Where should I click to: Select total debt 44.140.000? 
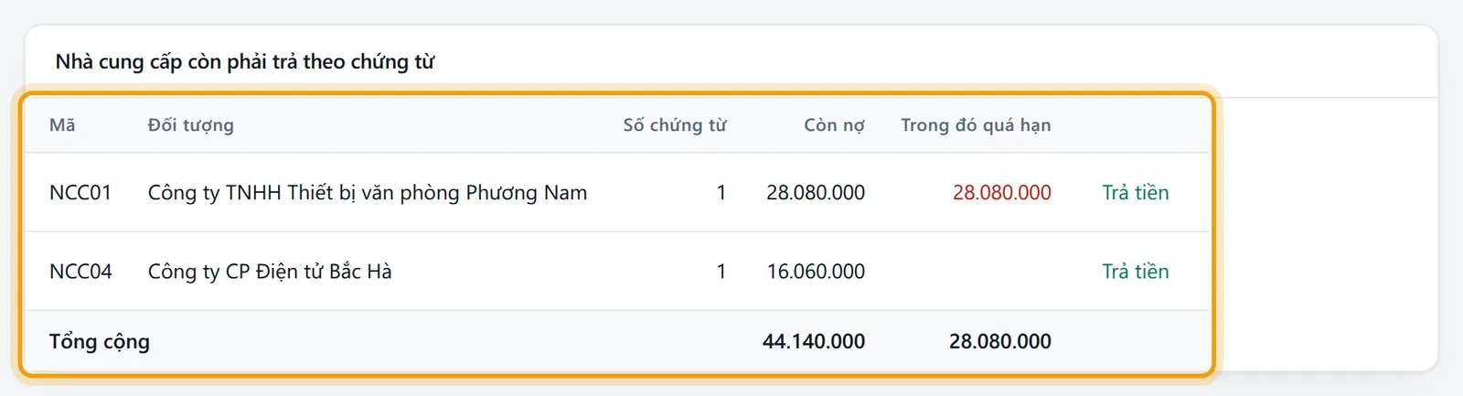814,341
